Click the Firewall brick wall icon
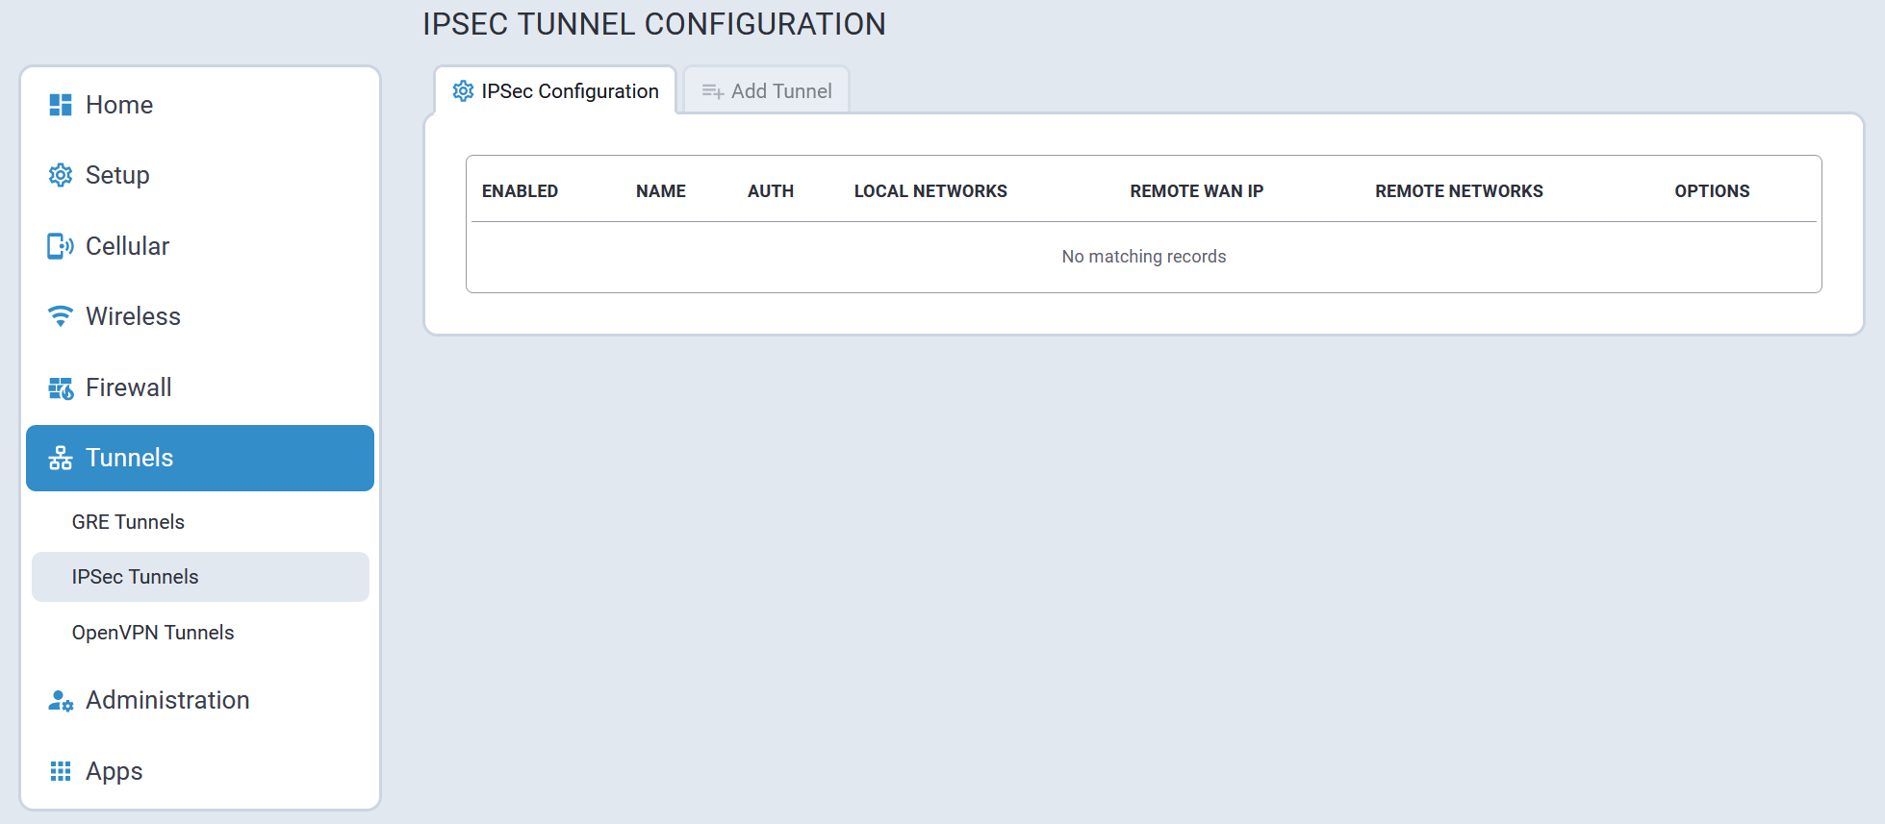This screenshot has width=1885, height=824. (61, 387)
